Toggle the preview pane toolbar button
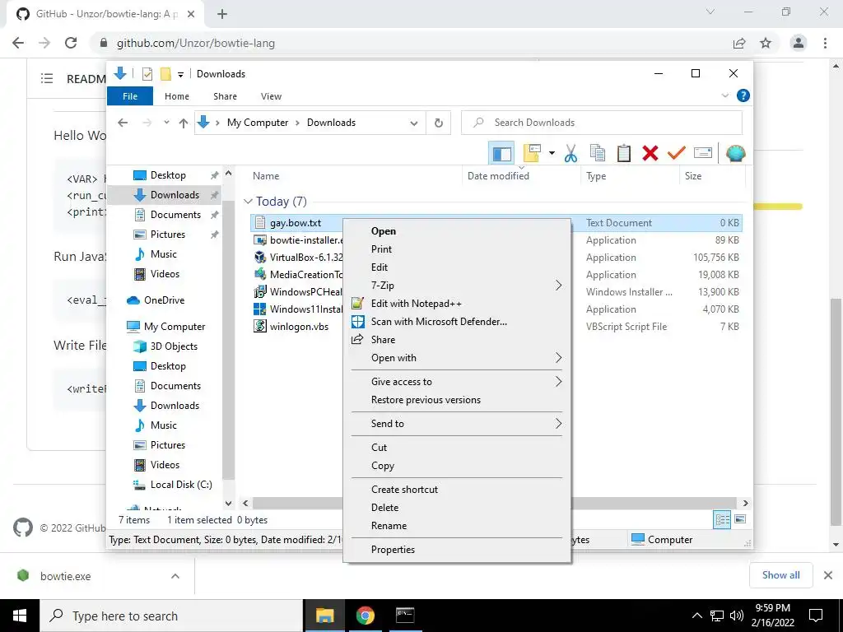This screenshot has height=632, width=843. [501, 154]
